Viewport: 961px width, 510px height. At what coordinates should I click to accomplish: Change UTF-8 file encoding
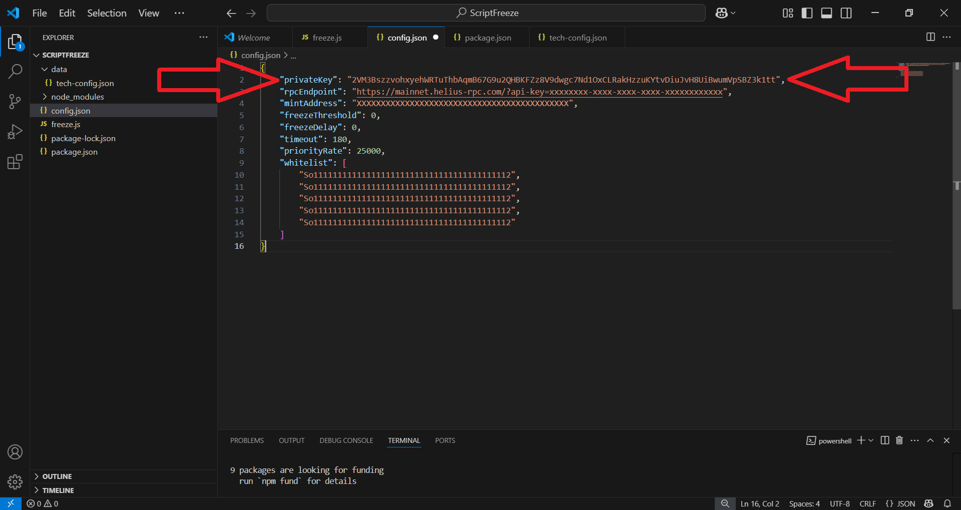[x=839, y=503]
